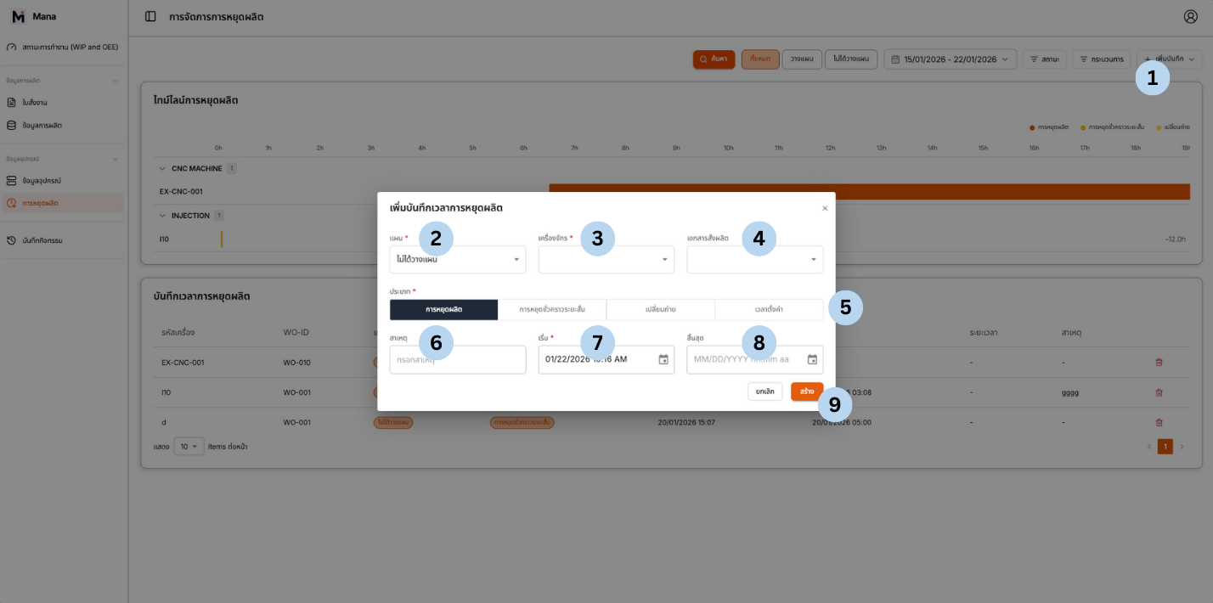Select เปลี่ยนถ่าย type option

click(x=660, y=310)
